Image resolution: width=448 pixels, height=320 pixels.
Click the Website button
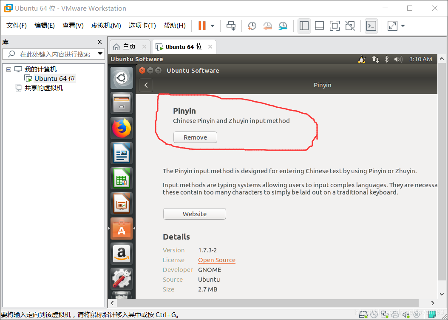(x=195, y=214)
